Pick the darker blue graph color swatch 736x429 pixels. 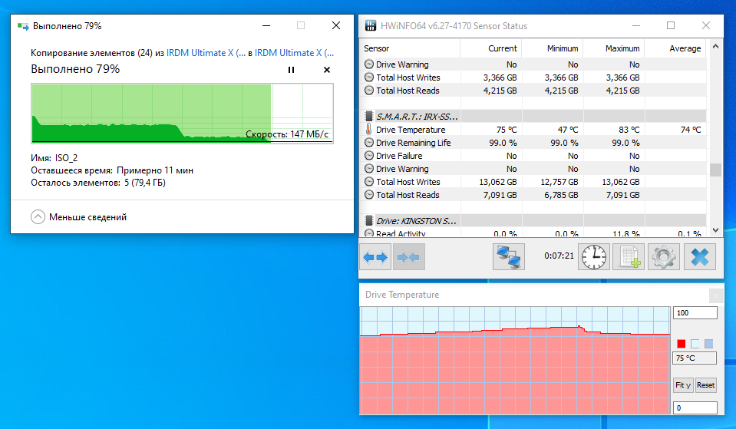(709, 344)
